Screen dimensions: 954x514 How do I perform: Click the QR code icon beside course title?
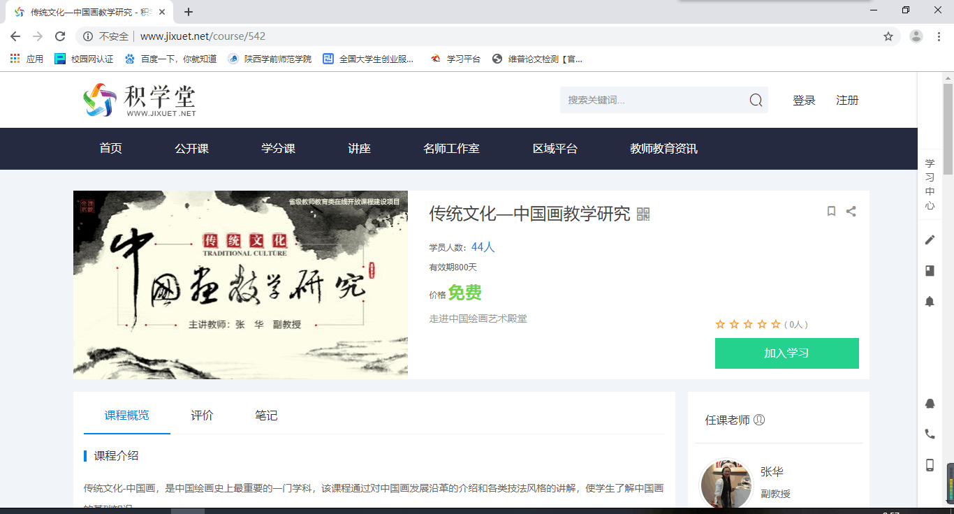(643, 214)
